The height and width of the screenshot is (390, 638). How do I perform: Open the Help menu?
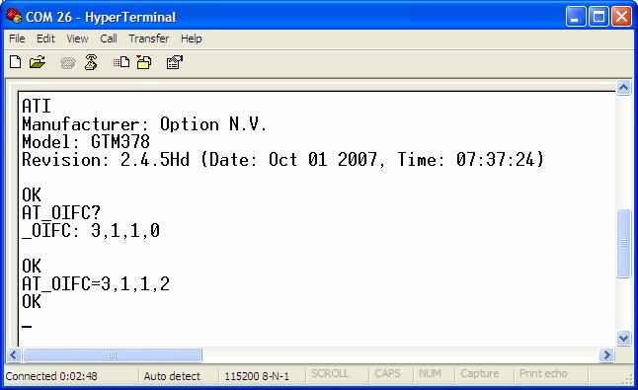tap(192, 39)
